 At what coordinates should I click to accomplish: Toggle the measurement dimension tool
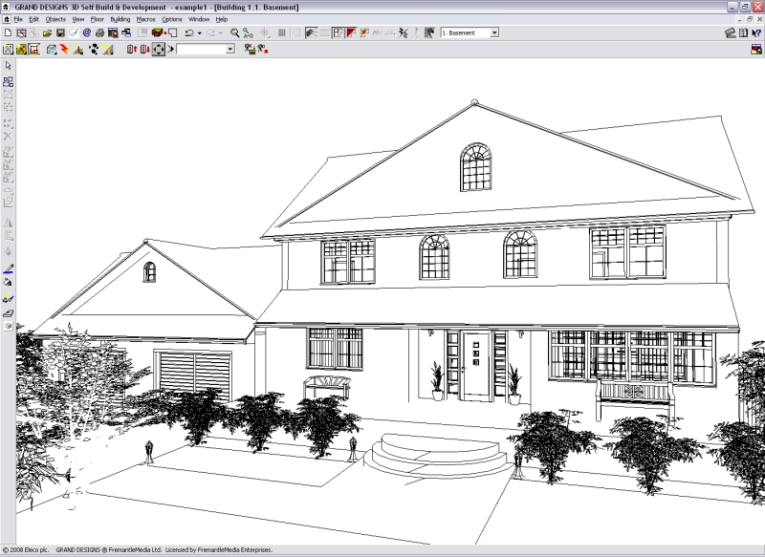tap(389, 32)
